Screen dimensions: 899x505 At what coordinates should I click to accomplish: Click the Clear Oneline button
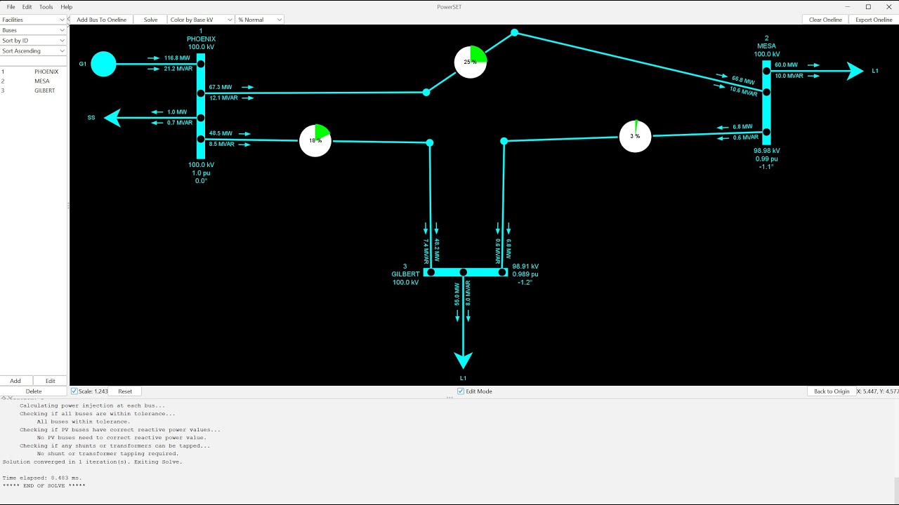tap(825, 20)
